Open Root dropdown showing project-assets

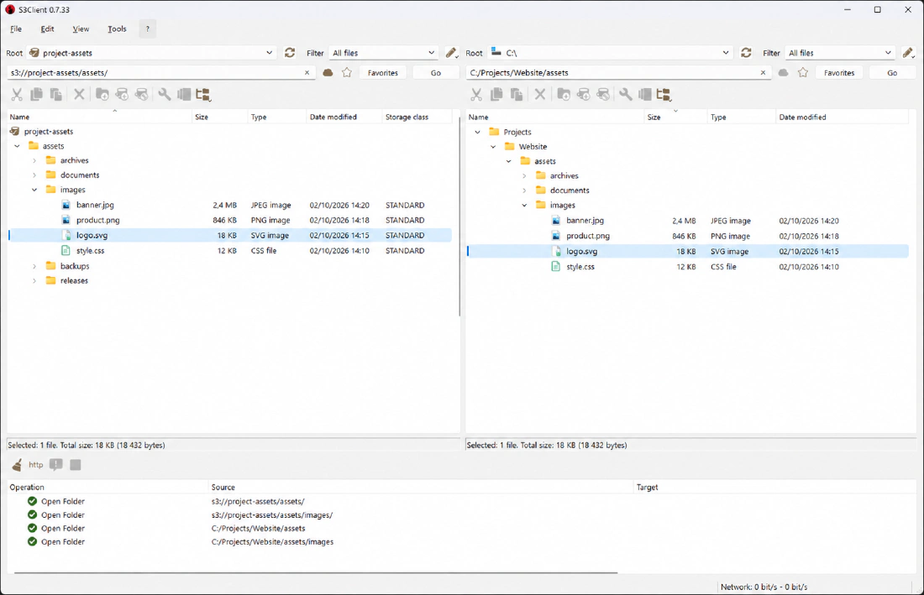[151, 53]
